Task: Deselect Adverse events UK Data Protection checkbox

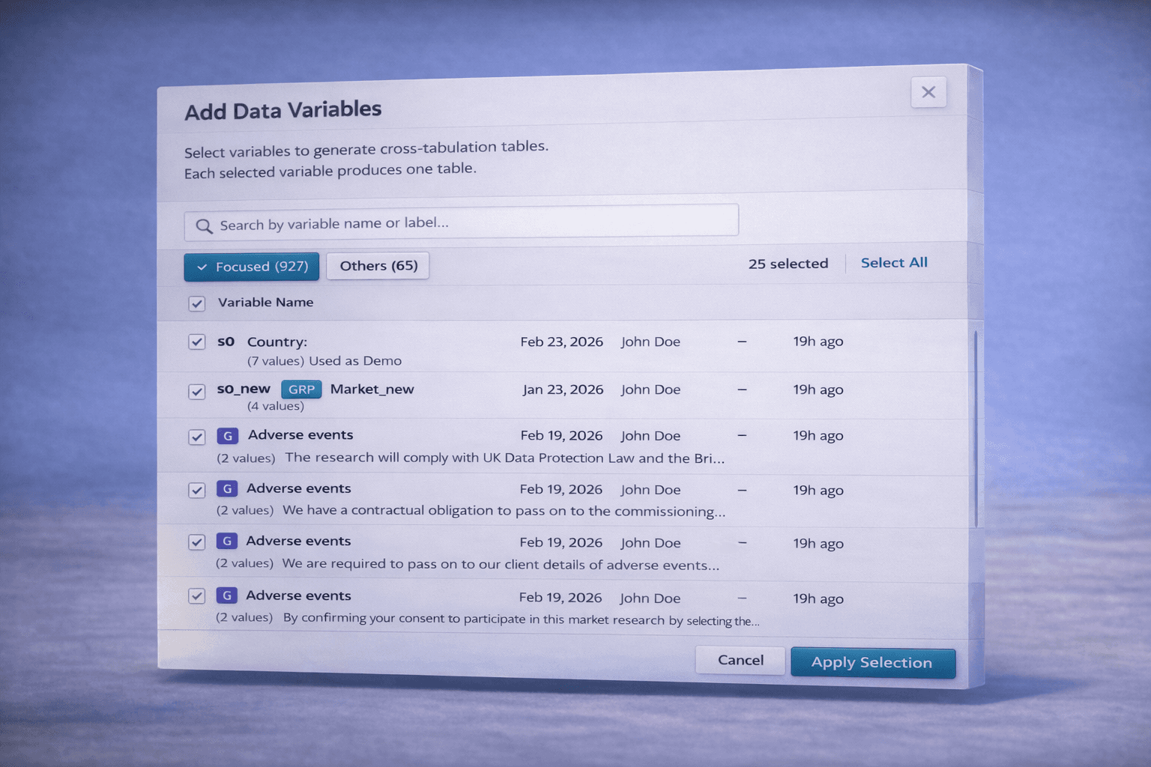Action: 197,437
